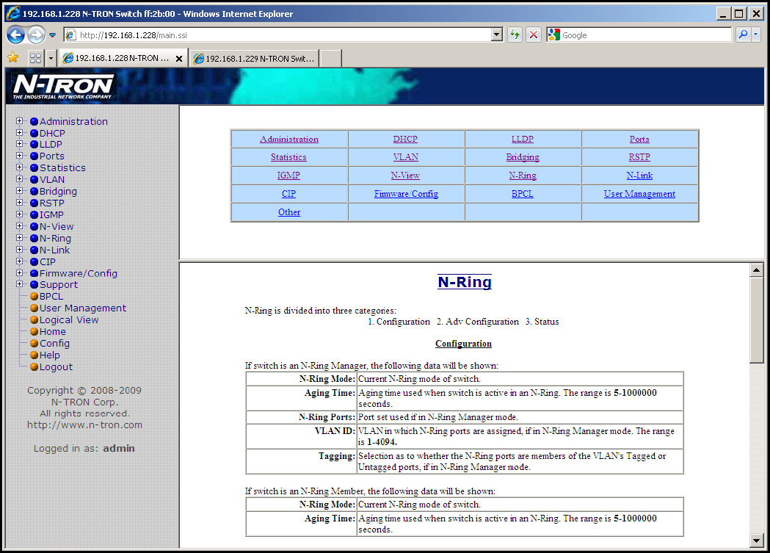Open the address bar dropdown arrow
The height and width of the screenshot is (553, 770).
(x=496, y=35)
